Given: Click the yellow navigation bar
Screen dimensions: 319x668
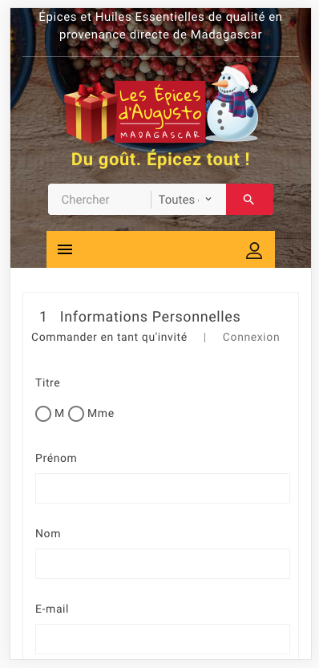Looking at the screenshot, I should point(160,249).
